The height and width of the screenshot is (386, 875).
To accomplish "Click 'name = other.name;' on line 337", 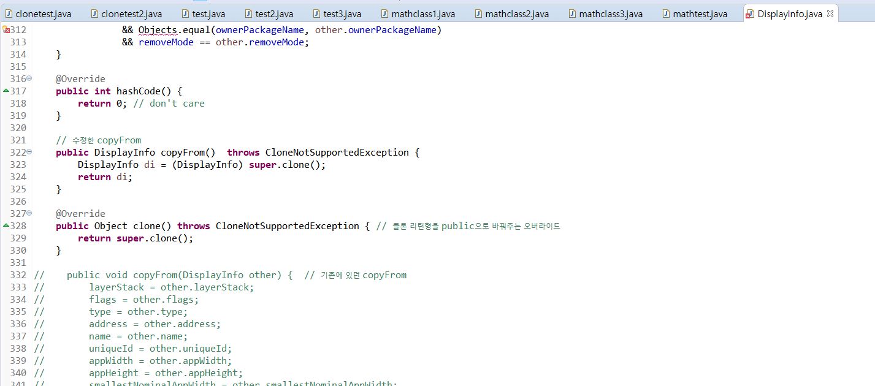I will (138, 336).
